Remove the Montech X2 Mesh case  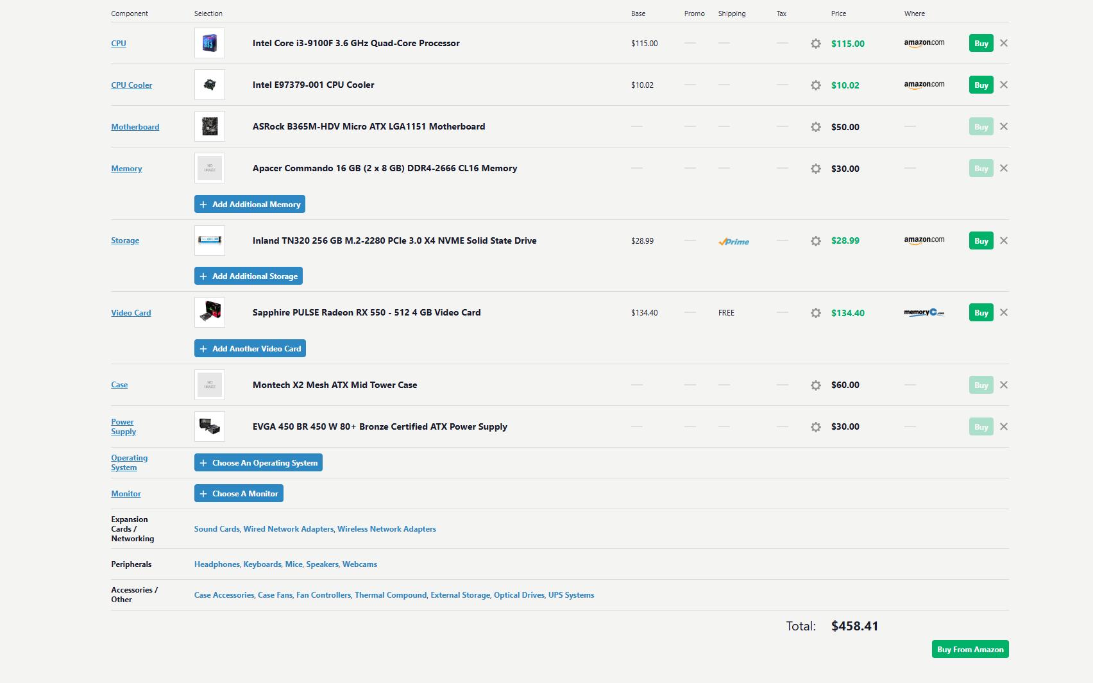click(x=1004, y=385)
